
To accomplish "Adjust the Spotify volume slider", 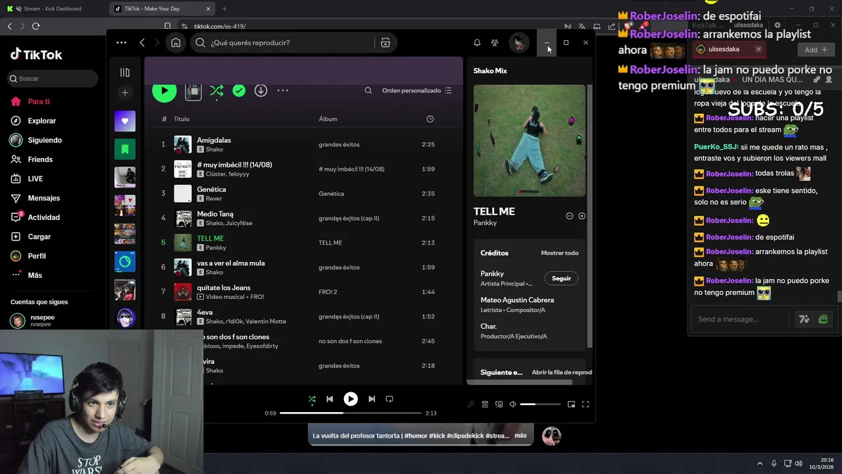I will [540, 404].
